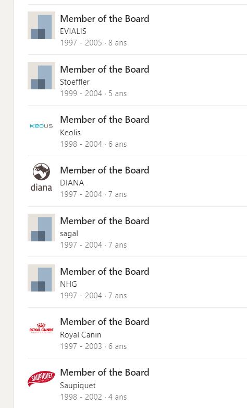Click the Diana wolf logo
The width and height of the screenshot is (247, 408).
41,177
